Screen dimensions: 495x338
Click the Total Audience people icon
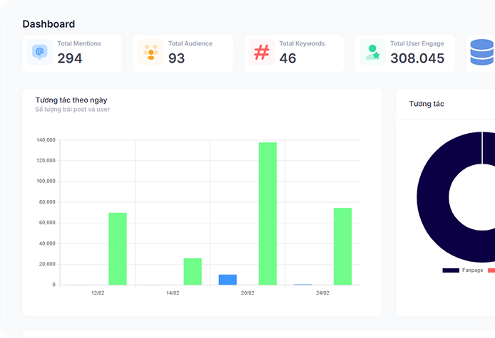pos(151,52)
